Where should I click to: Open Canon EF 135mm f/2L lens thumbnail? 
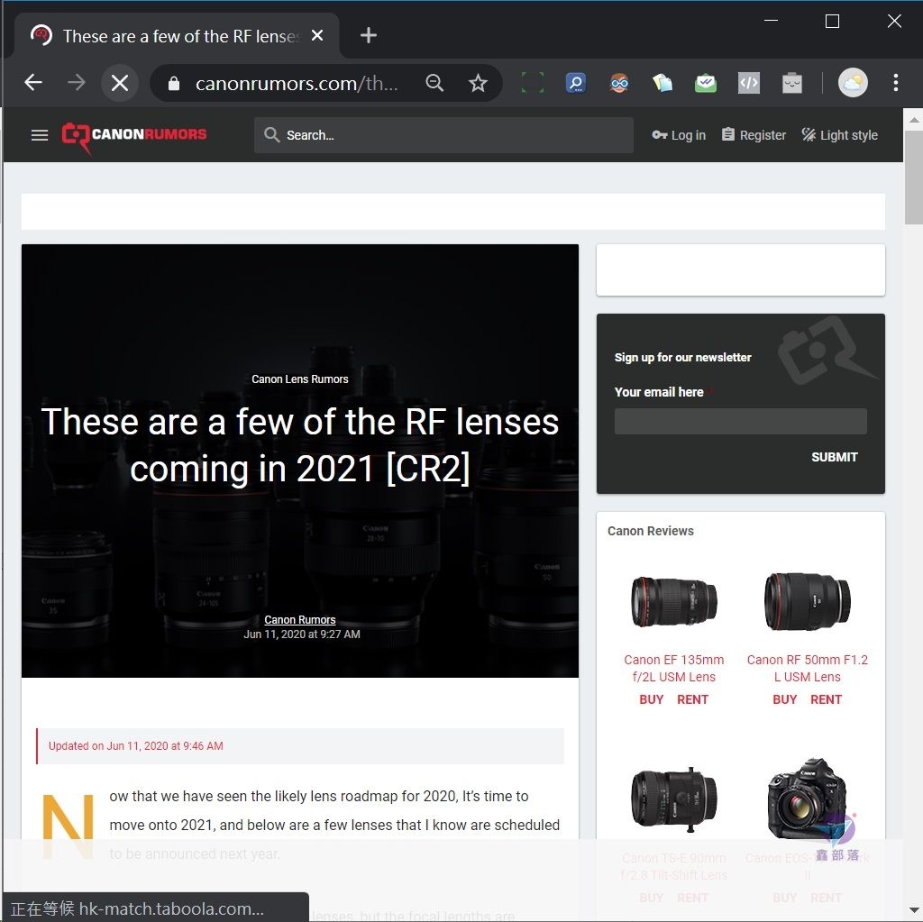(x=674, y=602)
